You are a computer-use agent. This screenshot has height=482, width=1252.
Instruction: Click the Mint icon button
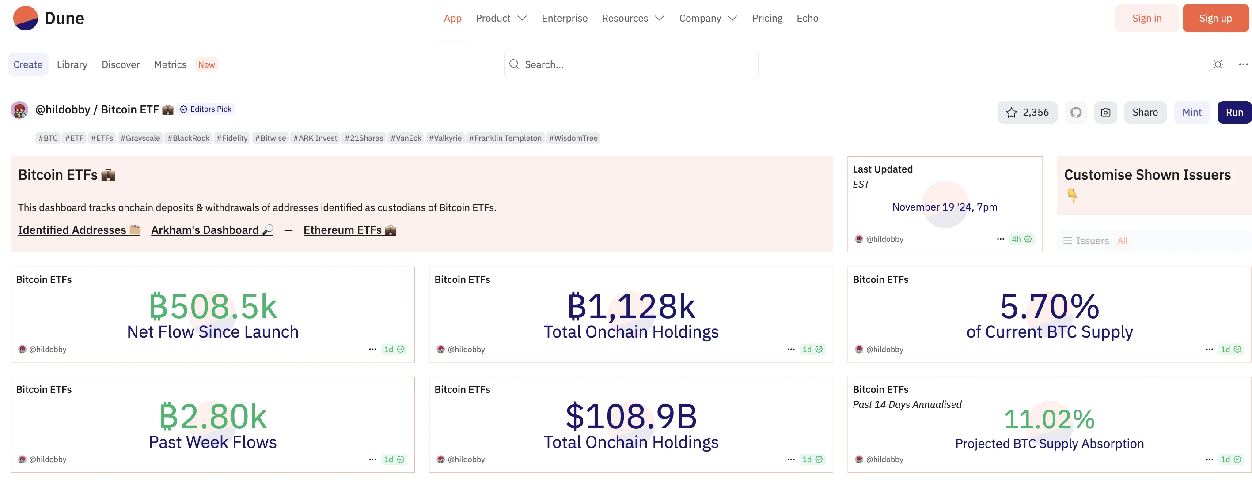pos(1192,112)
